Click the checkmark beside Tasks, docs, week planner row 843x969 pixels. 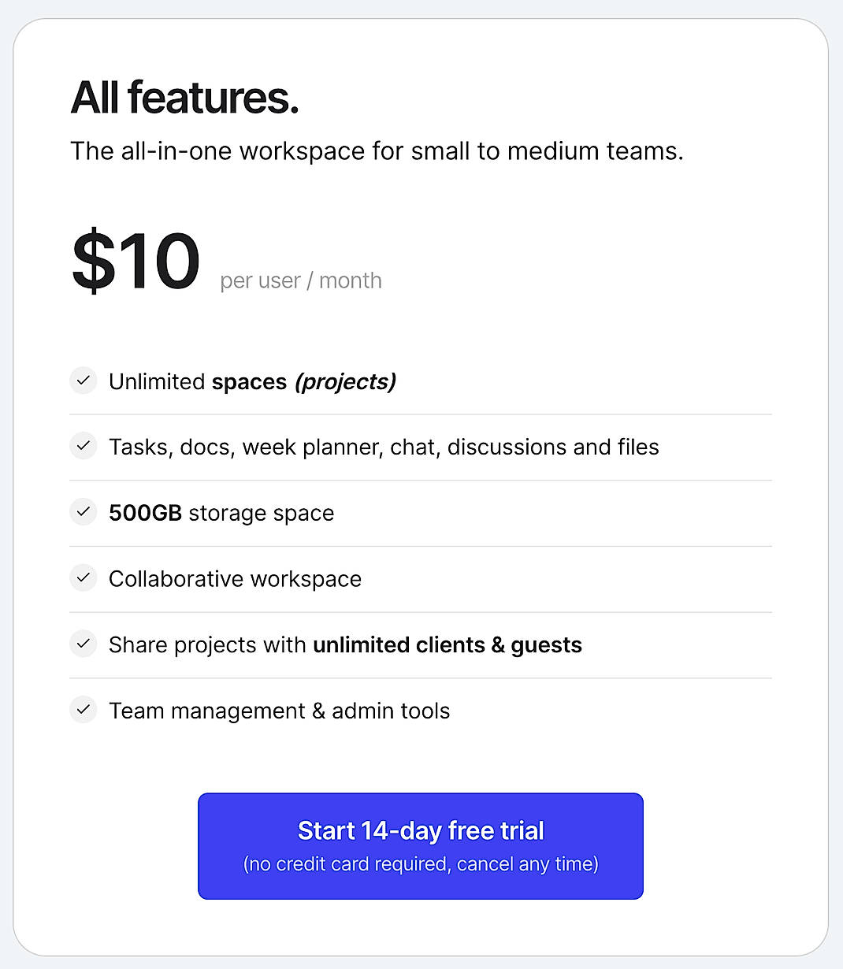83,446
